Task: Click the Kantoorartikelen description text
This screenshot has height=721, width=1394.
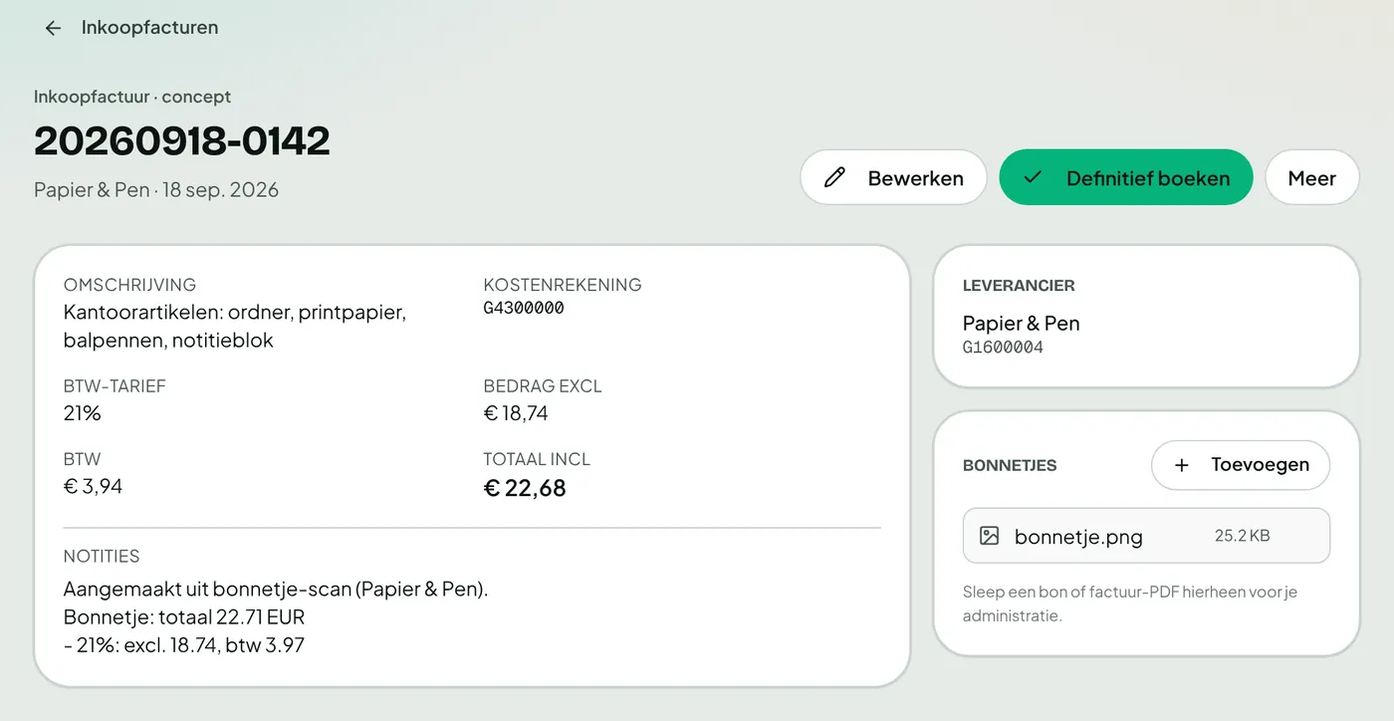Action: (x=235, y=326)
